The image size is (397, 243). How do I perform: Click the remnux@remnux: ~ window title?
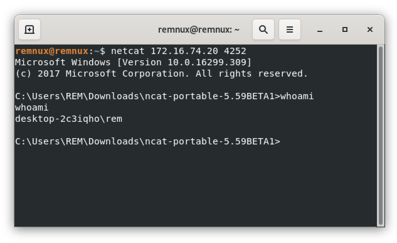click(199, 30)
